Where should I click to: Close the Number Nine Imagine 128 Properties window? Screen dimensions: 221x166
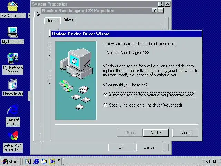point(161,11)
